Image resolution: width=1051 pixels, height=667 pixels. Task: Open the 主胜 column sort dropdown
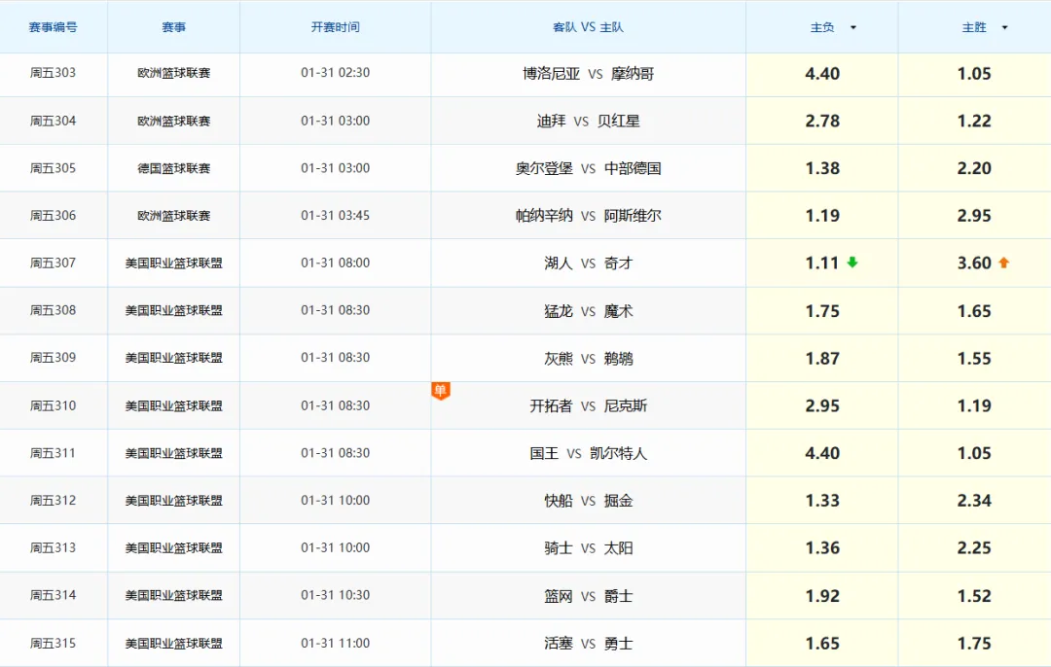[x=1005, y=26]
